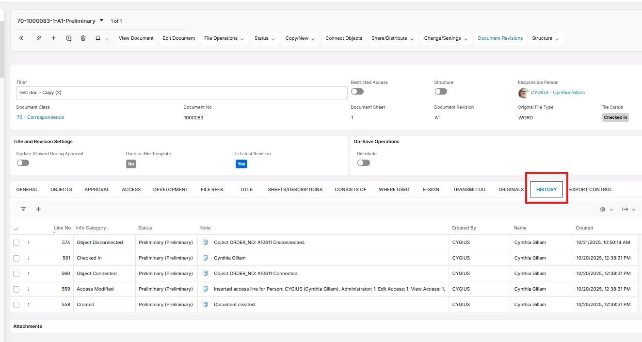Image resolution: width=642 pixels, height=342 pixels.
Task: Click the Title input field
Action: 182,93
